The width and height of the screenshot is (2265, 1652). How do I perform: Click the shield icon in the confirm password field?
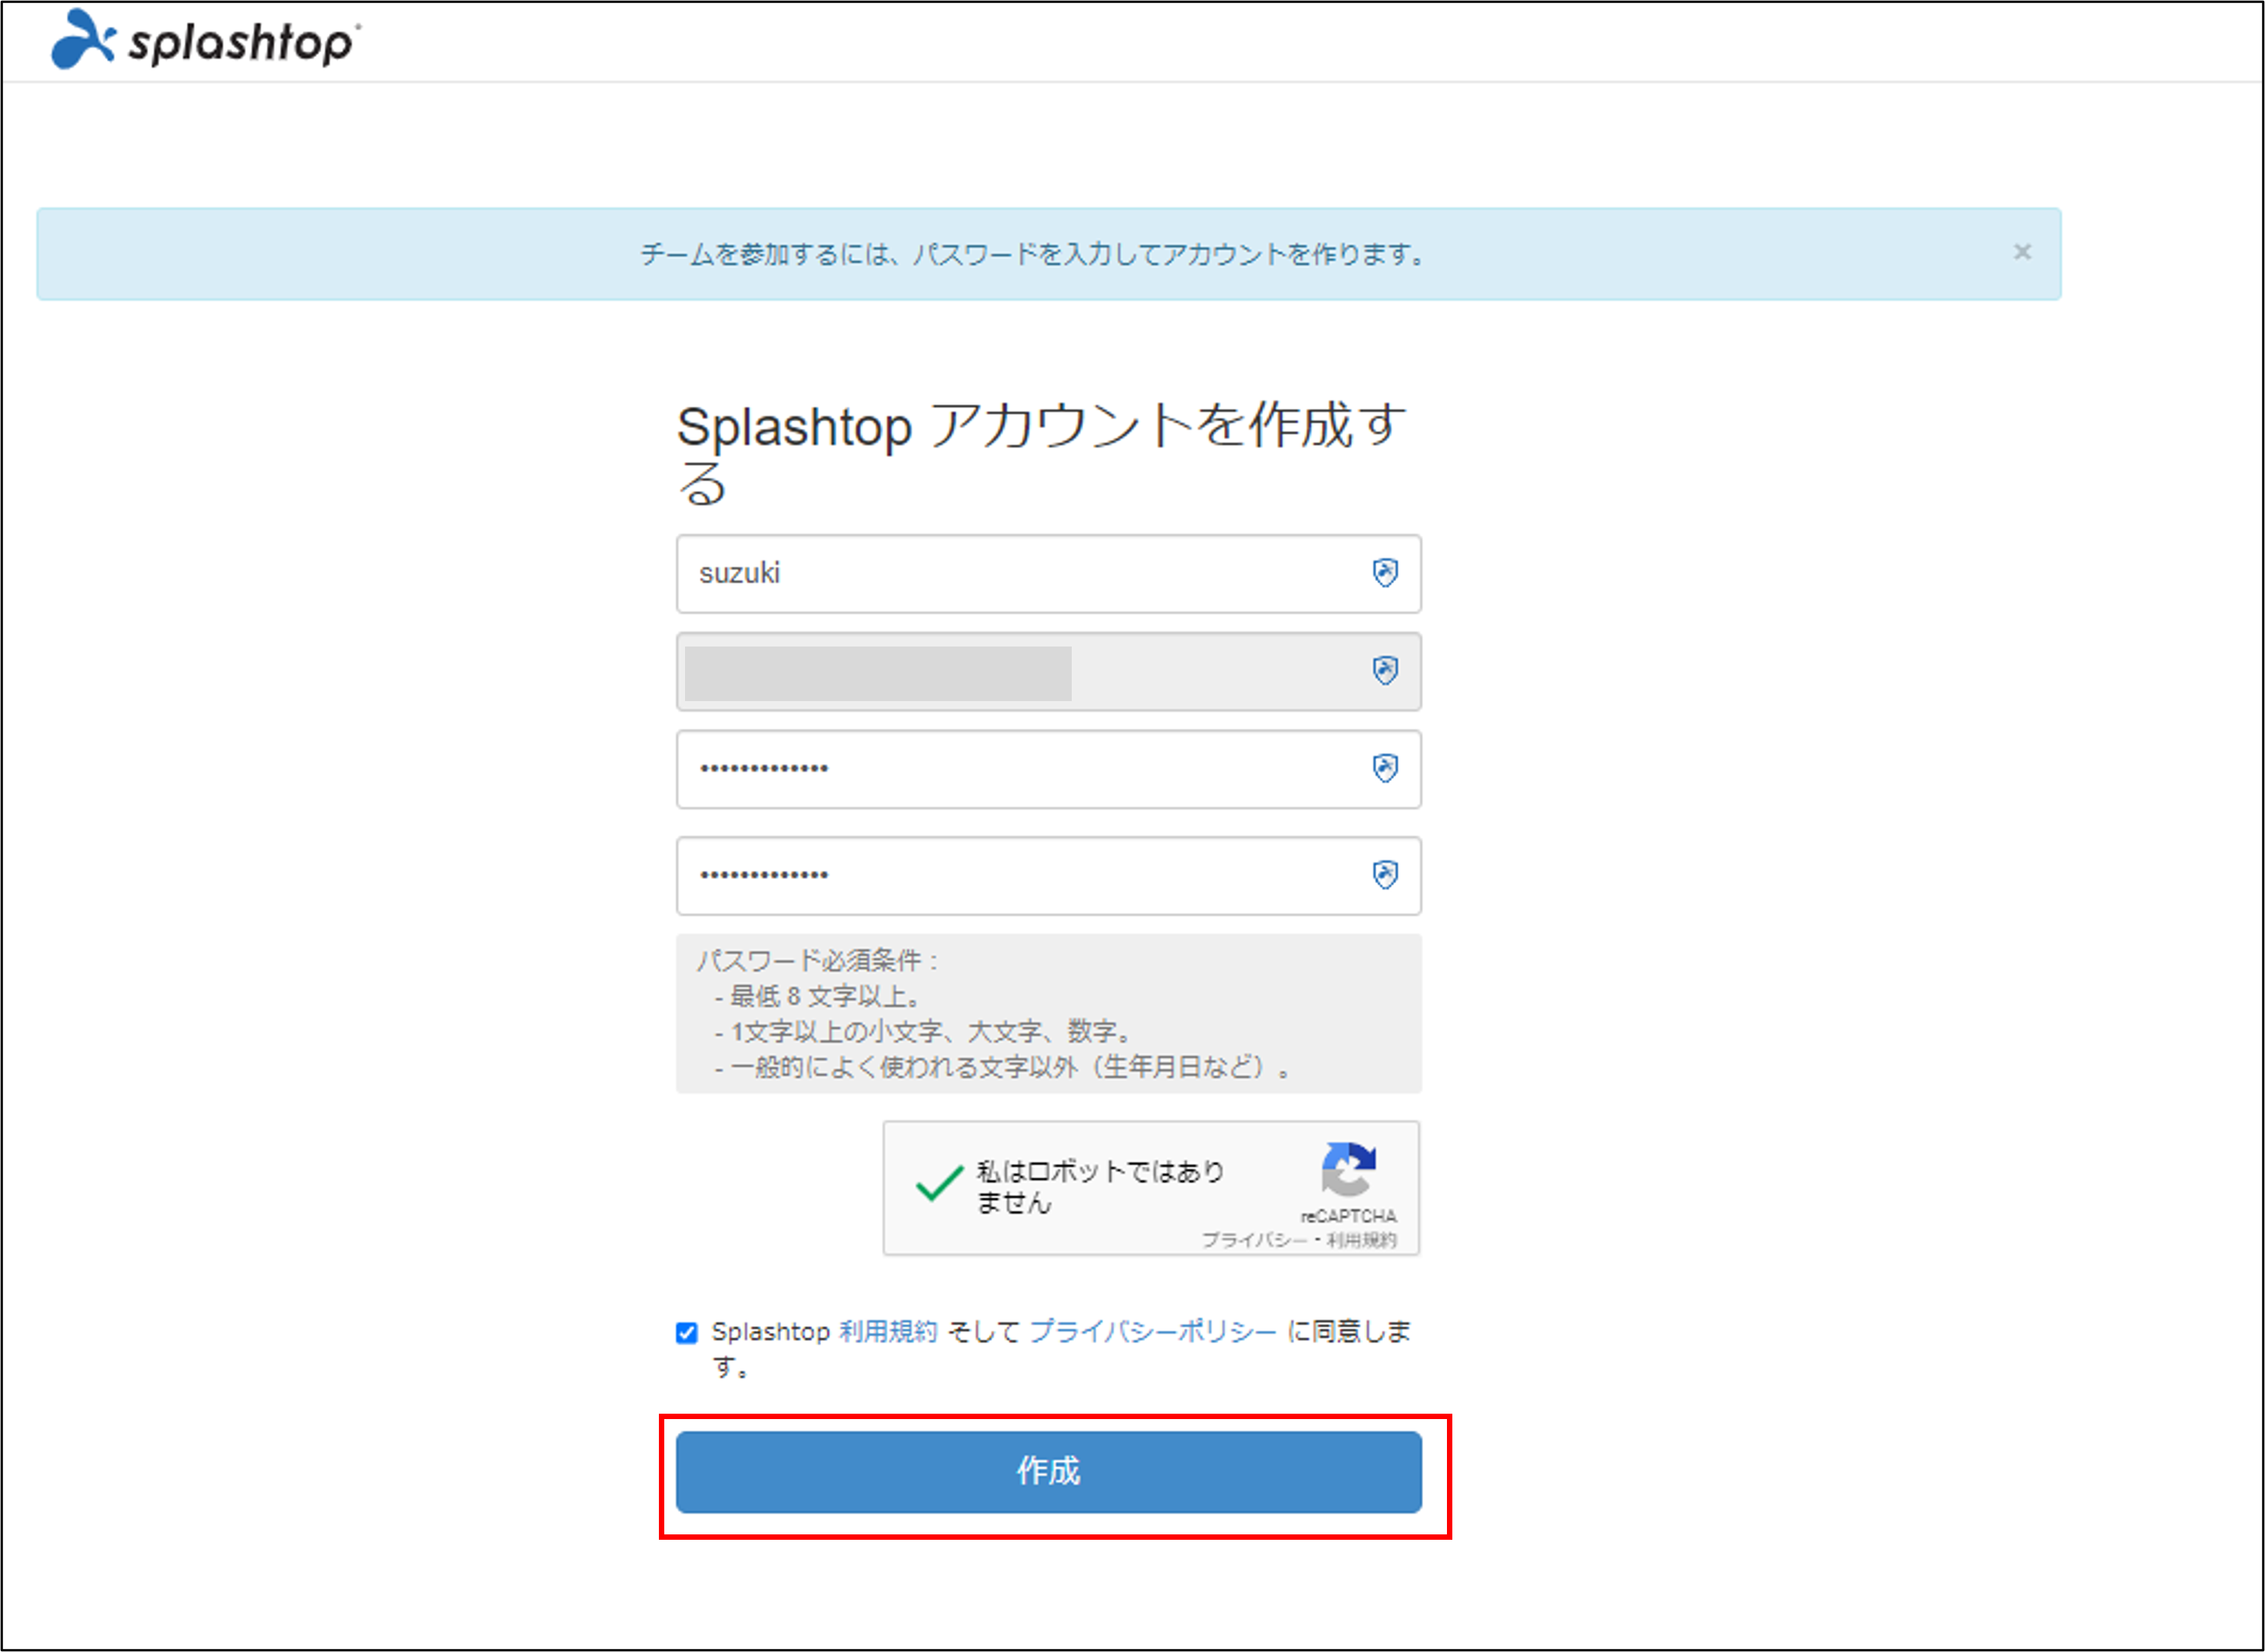pyautogui.click(x=1385, y=876)
